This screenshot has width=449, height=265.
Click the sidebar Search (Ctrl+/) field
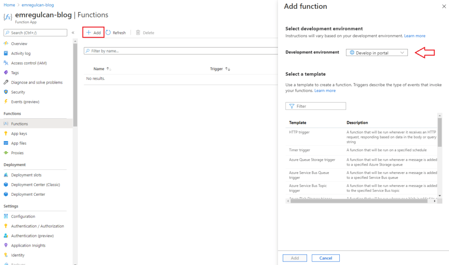click(x=35, y=32)
